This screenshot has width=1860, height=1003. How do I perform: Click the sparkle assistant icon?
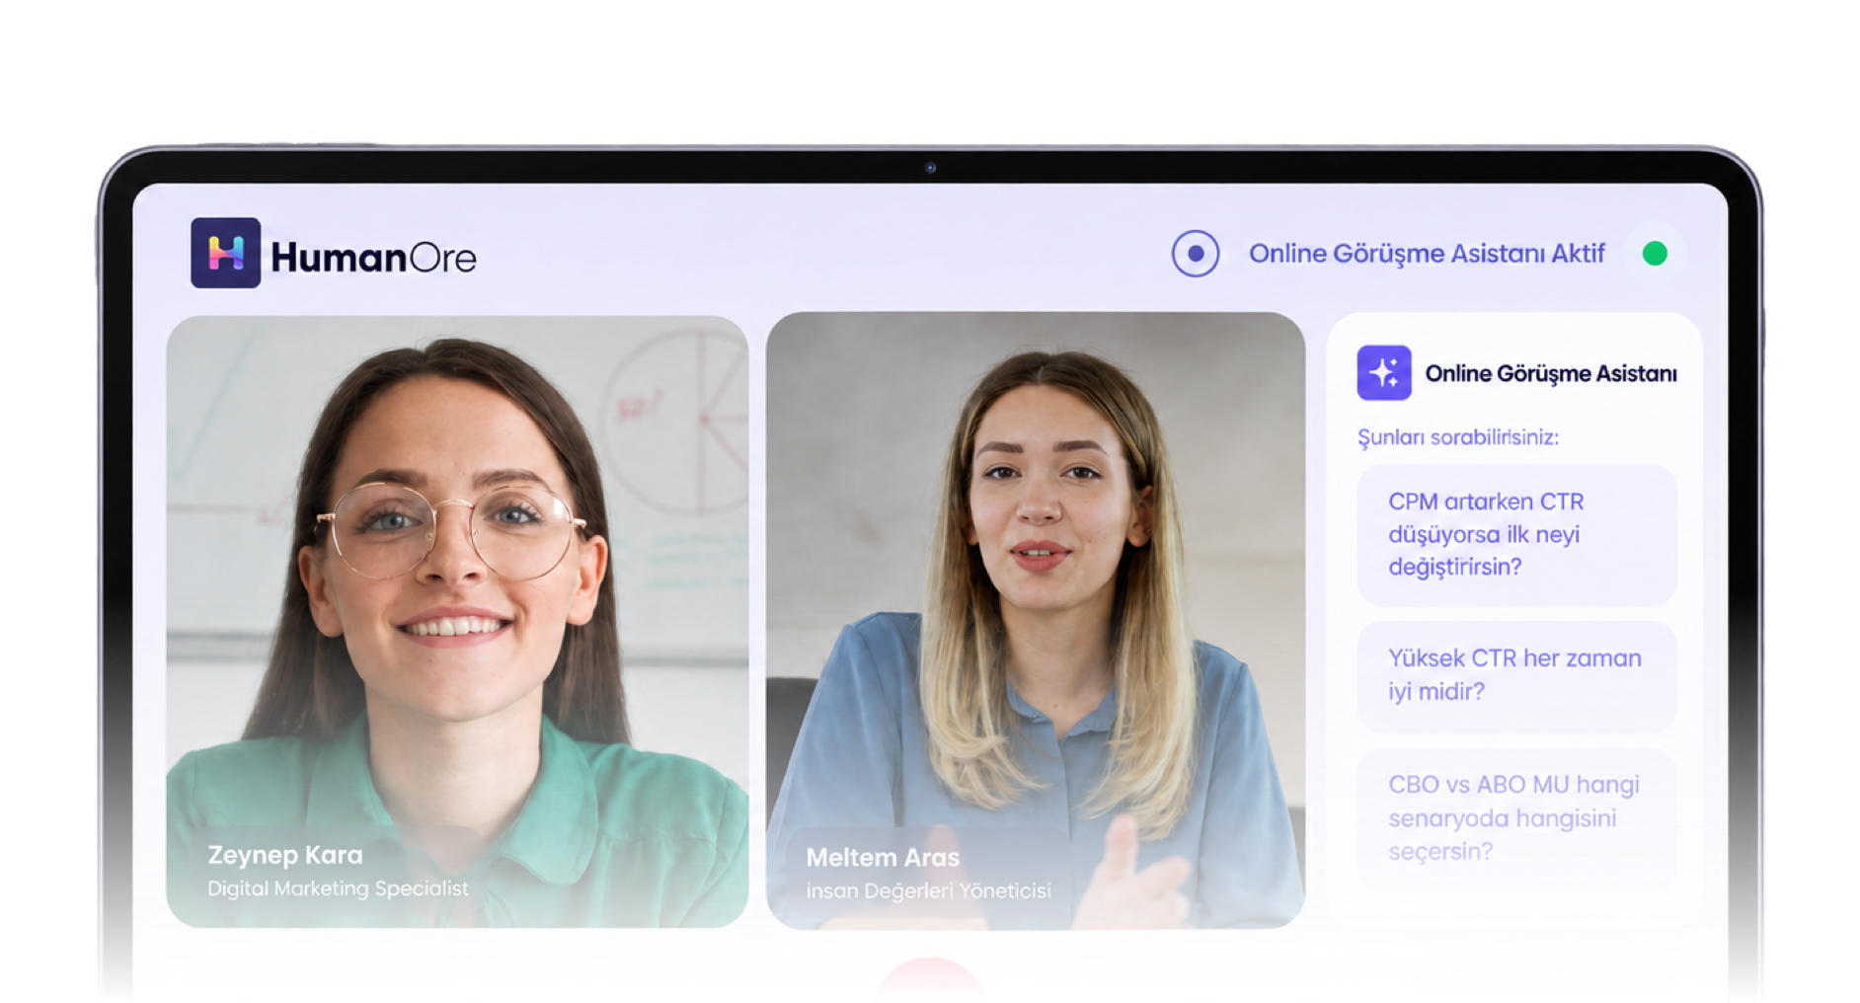point(1383,372)
